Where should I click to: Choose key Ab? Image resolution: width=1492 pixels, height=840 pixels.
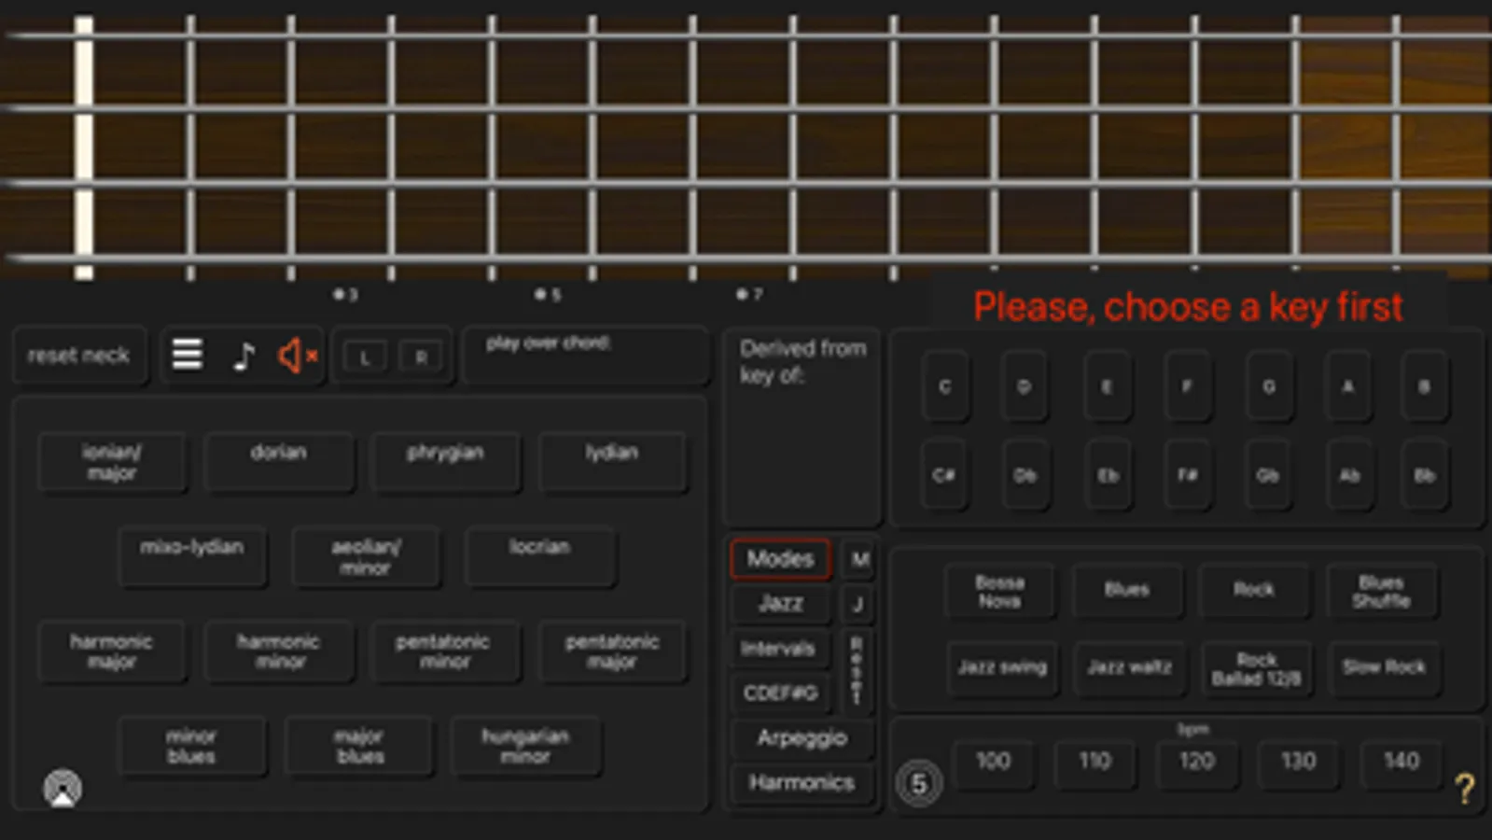1349,475
